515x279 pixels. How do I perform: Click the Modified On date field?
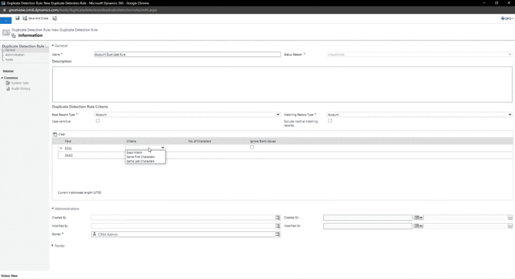tap(368, 226)
